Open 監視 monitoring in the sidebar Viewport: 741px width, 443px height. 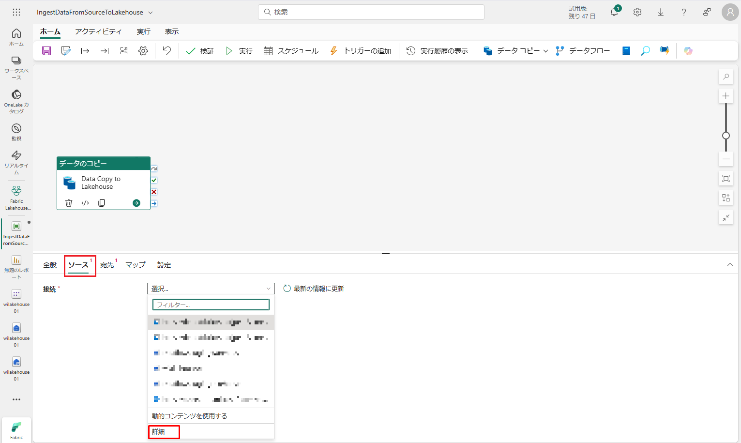tap(16, 132)
